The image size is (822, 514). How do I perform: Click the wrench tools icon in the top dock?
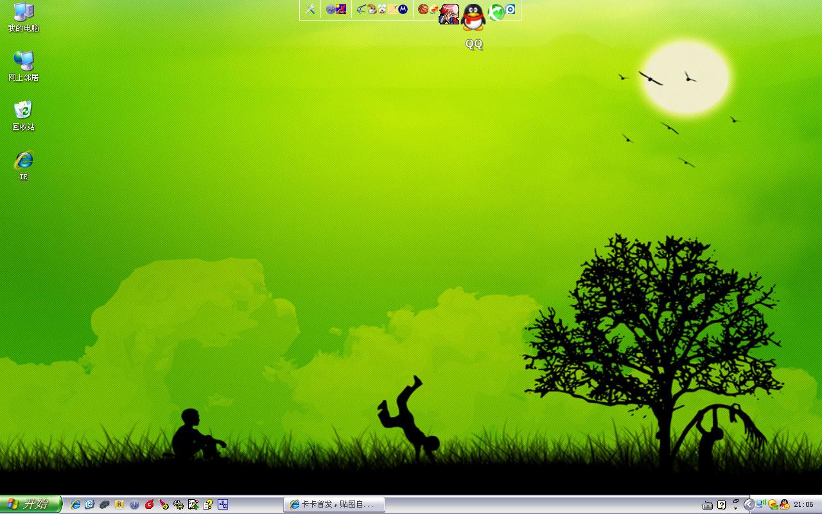(x=310, y=9)
